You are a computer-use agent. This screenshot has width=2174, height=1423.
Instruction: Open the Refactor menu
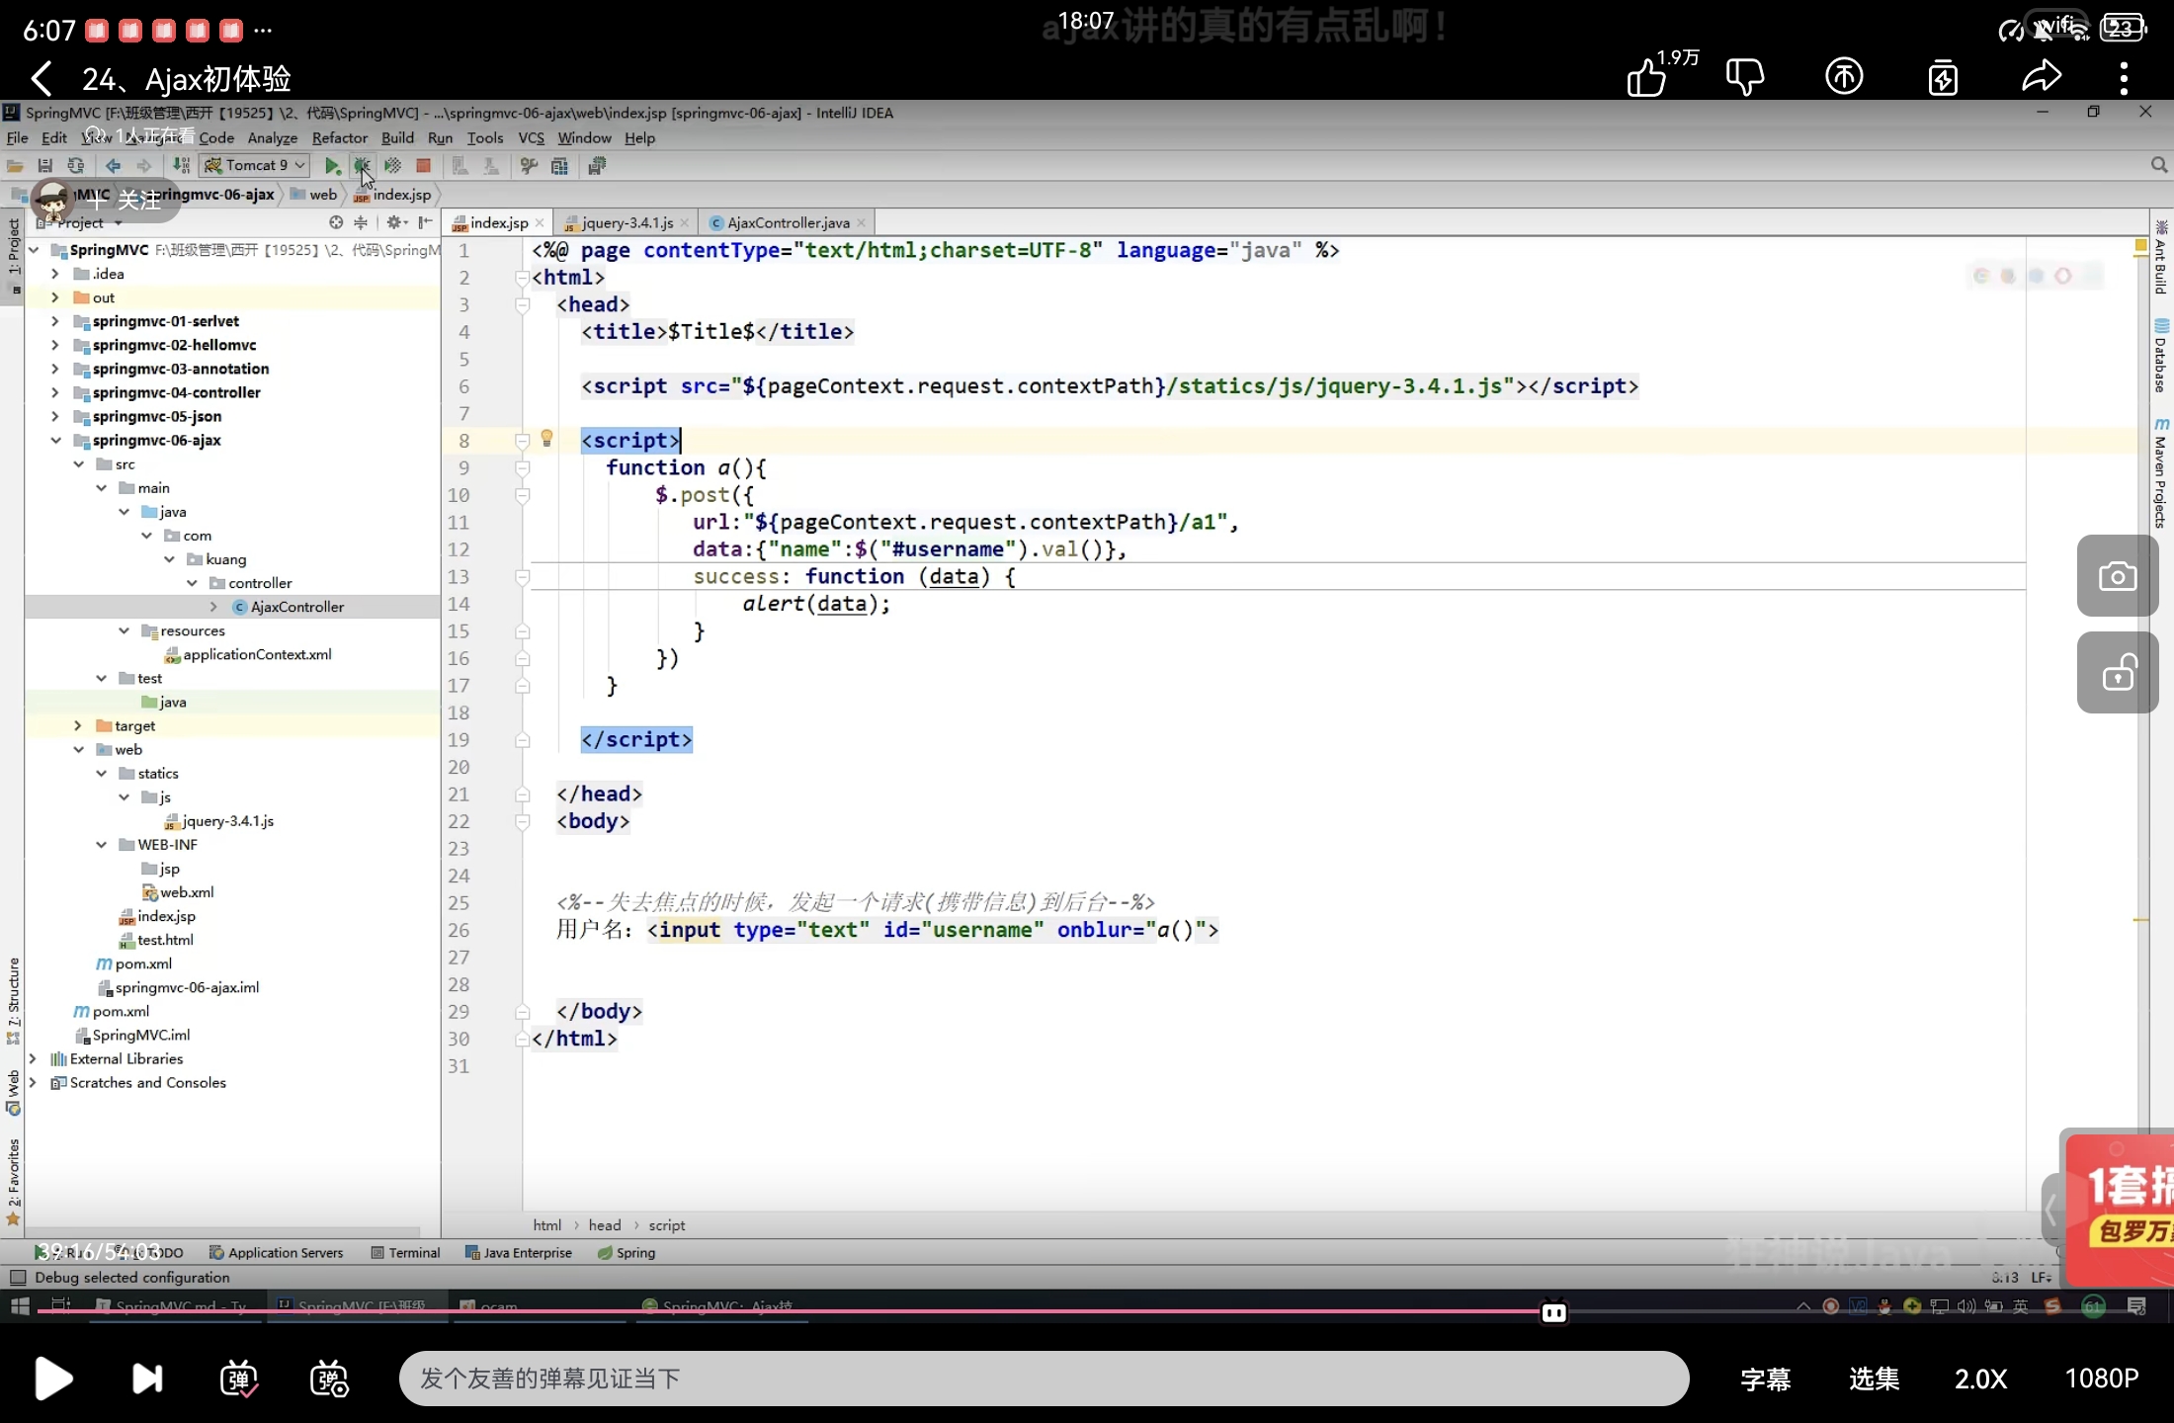339,138
